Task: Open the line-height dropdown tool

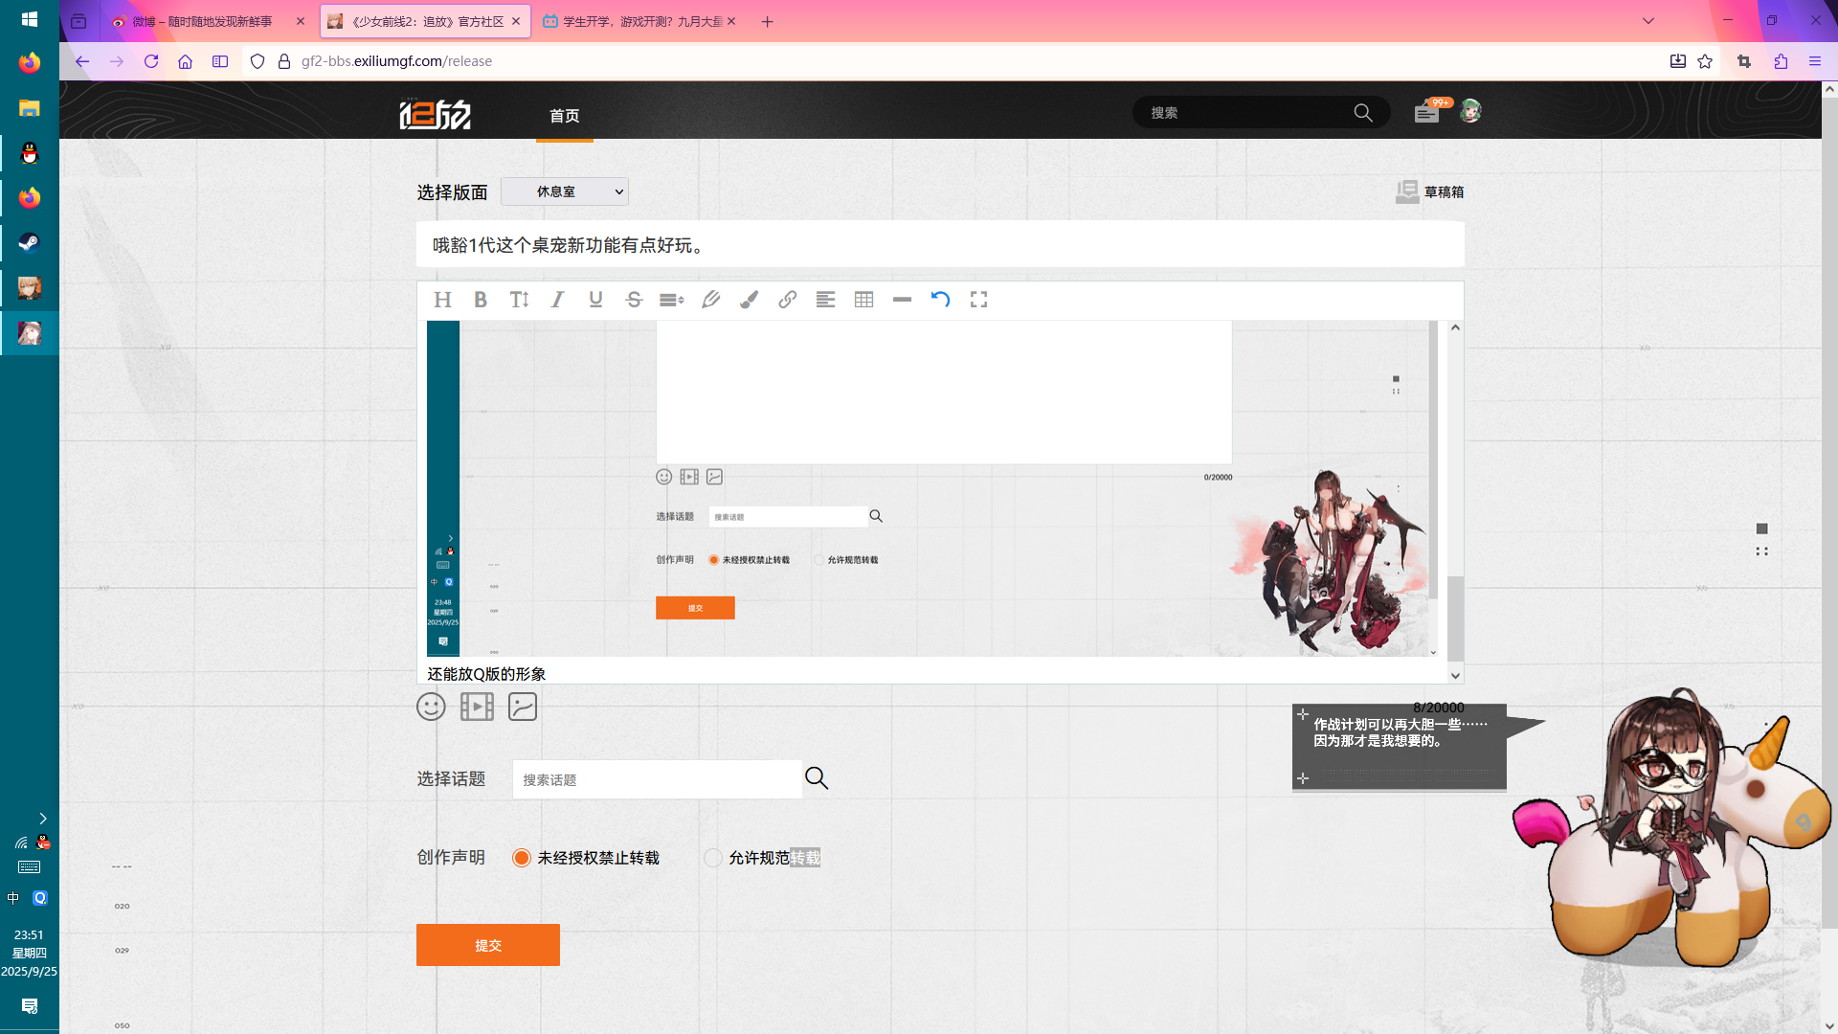Action: (x=672, y=300)
